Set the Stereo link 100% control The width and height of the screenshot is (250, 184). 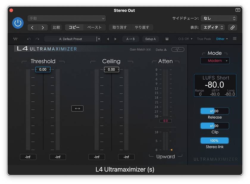tap(215, 140)
